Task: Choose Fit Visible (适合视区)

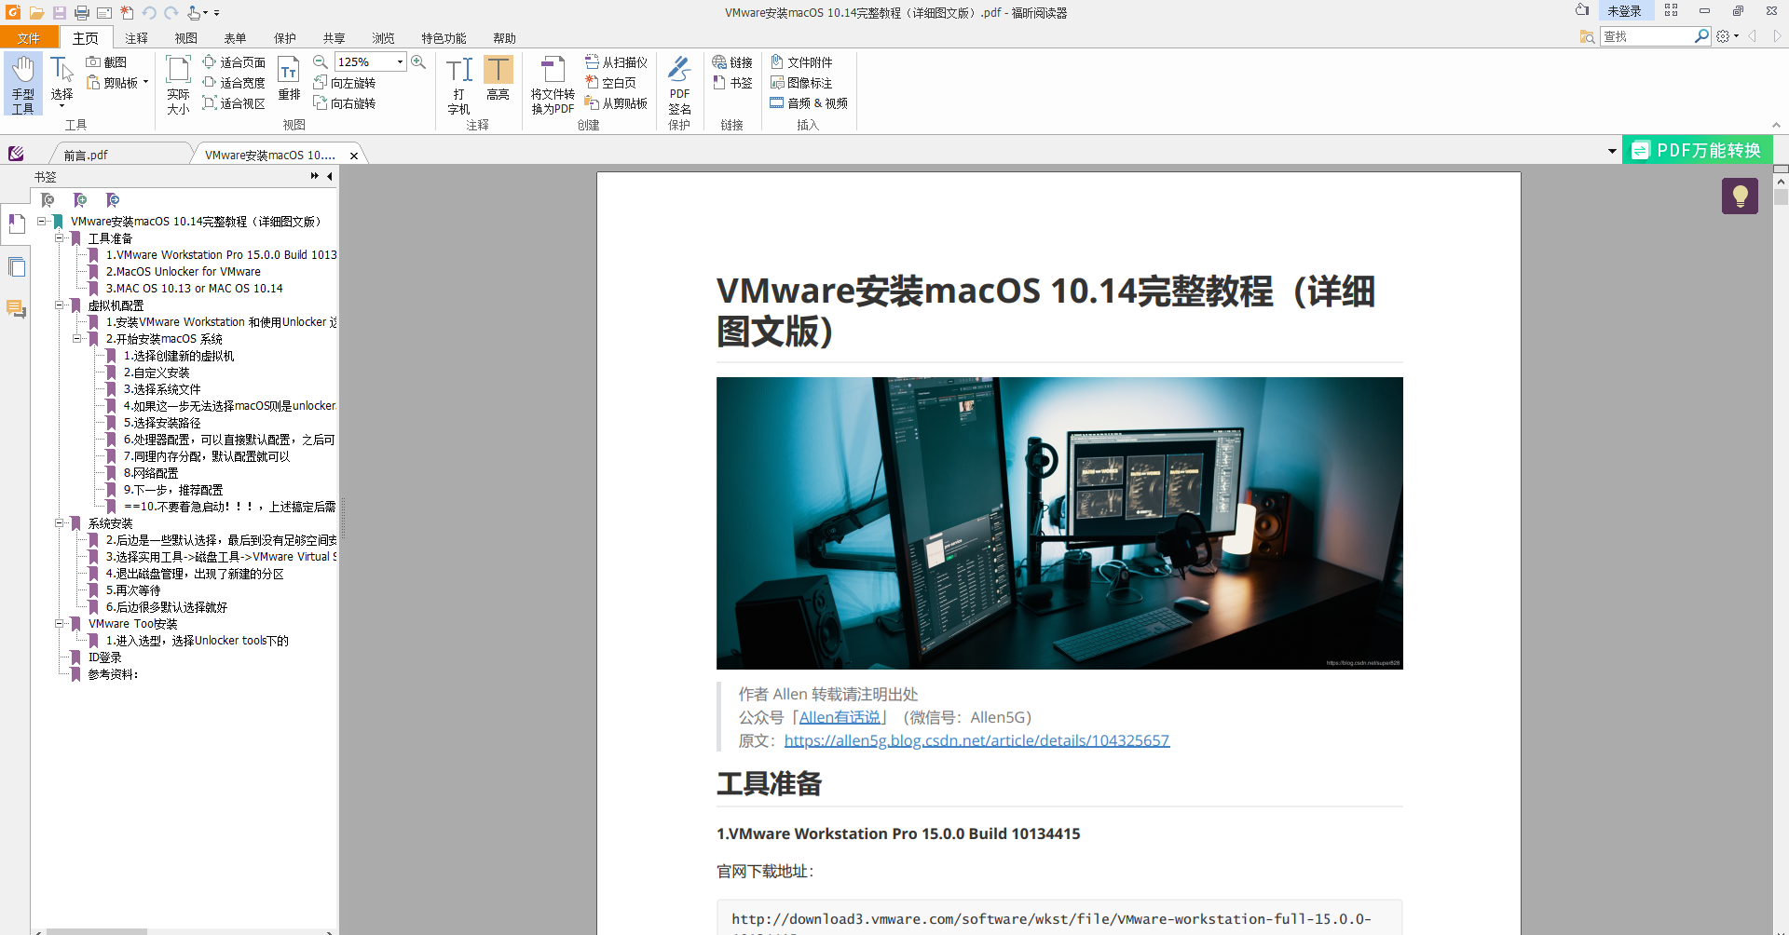Action: tap(234, 103)
